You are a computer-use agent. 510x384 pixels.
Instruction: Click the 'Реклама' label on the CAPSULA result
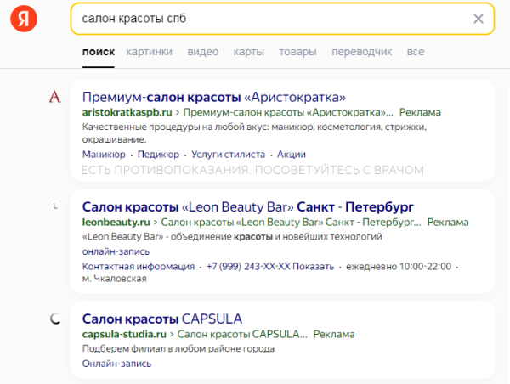334,334
